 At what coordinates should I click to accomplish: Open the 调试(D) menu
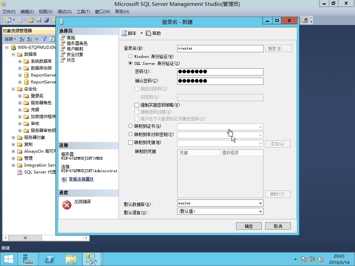click(64, 11)
